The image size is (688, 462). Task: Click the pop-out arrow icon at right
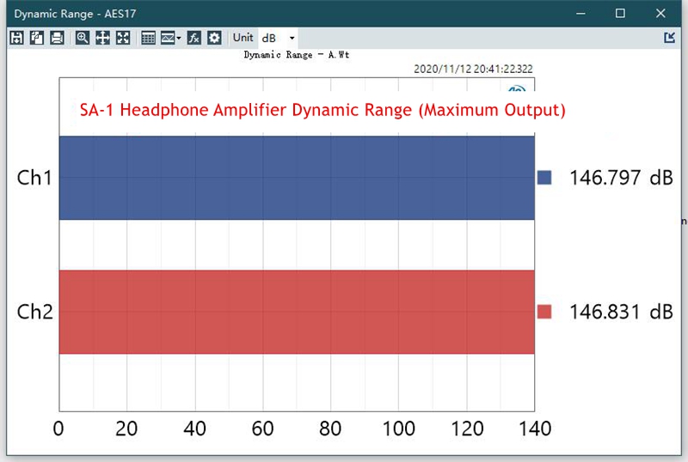pyautogui.click(x=670, y=38)
